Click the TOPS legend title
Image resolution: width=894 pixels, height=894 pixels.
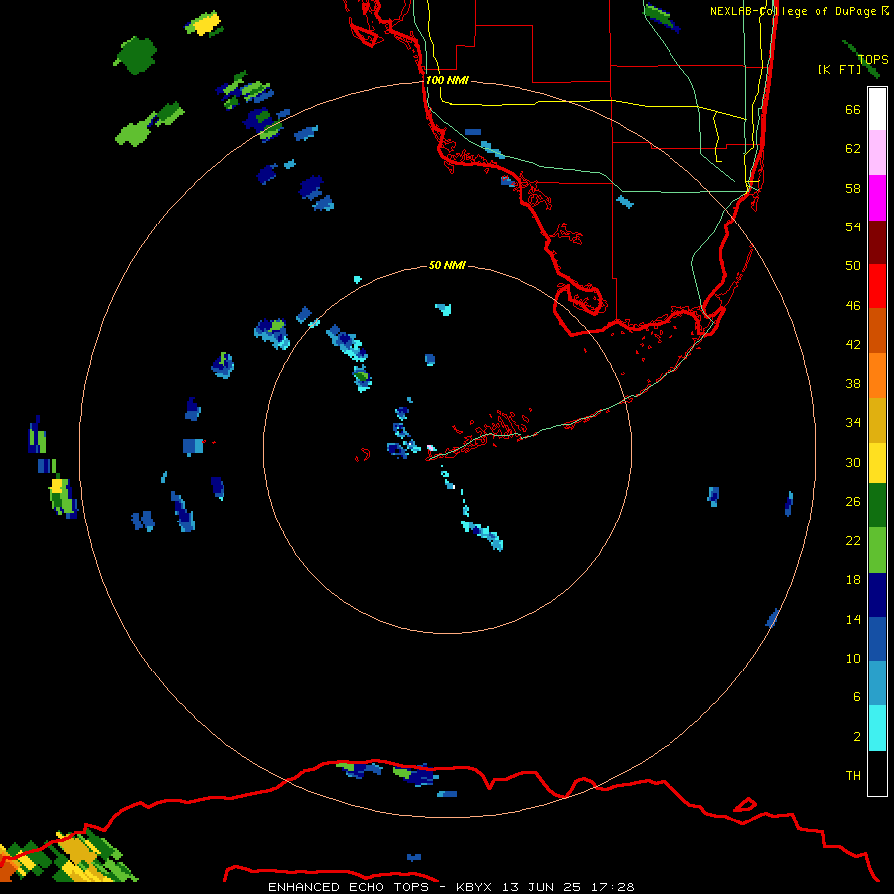(873, 59)
